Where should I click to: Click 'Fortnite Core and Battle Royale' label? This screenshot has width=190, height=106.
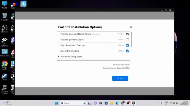click(76, 34)
